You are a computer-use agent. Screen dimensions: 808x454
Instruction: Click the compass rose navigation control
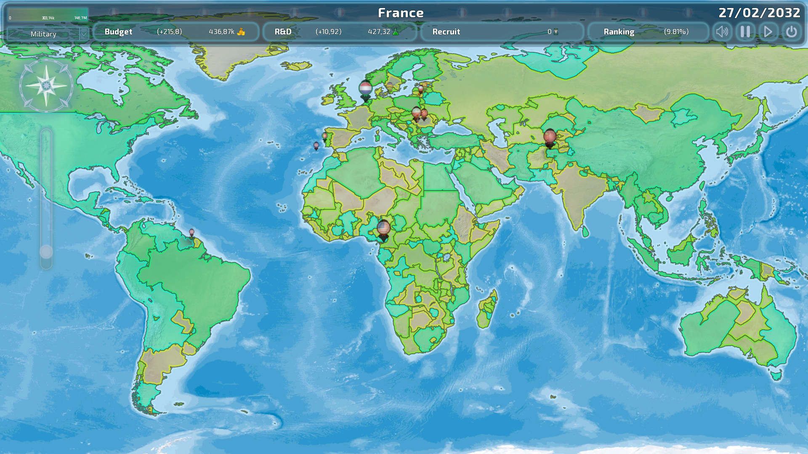(x=46, y=86)
